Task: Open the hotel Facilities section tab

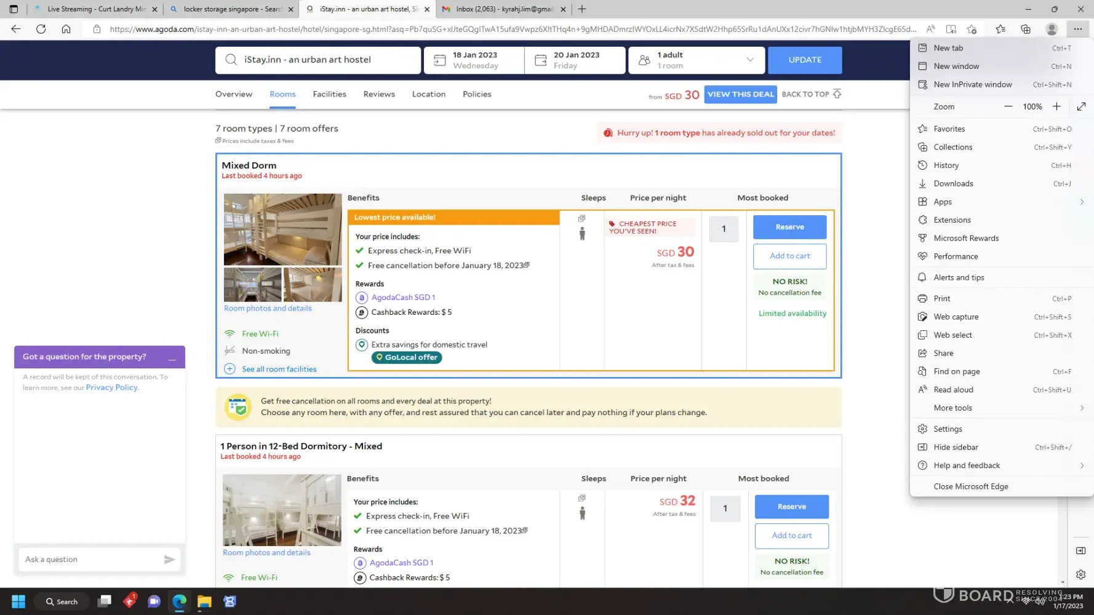Action: [329, 94]
